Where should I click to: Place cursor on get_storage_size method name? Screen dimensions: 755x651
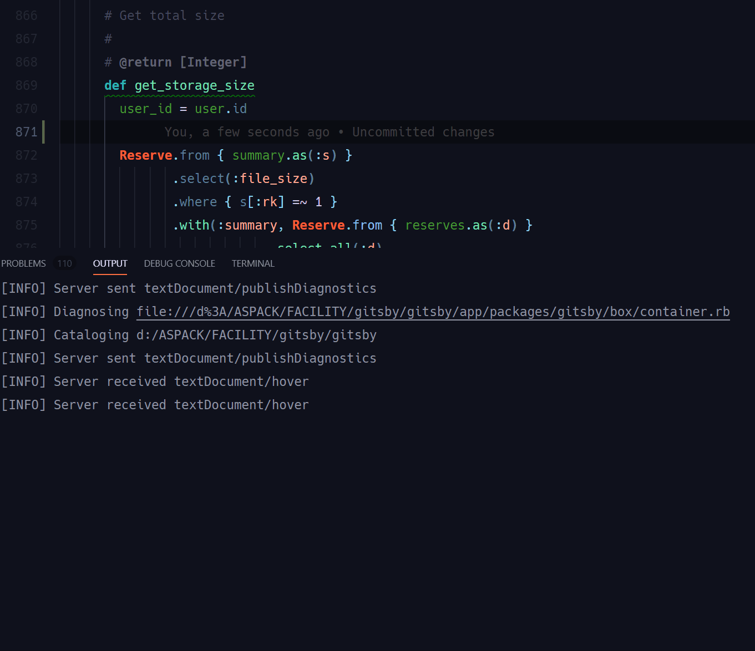[x=194, y=85]
